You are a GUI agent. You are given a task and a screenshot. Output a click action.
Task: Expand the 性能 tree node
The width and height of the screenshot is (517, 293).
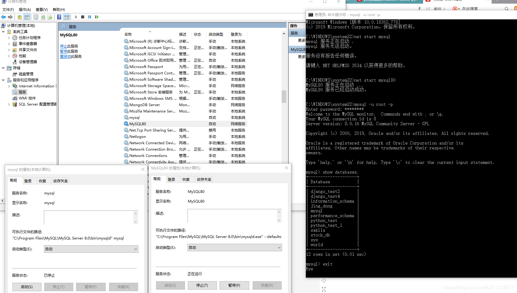[9, 56]
